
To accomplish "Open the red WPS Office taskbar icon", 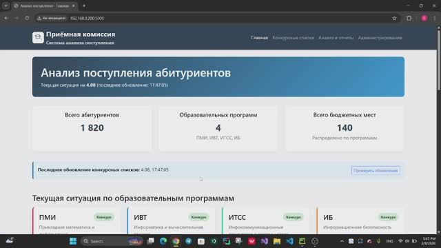I will 252,241.
